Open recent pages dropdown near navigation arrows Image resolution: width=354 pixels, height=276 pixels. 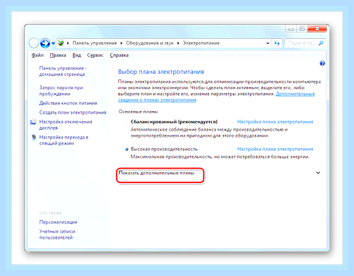(53, 43)
